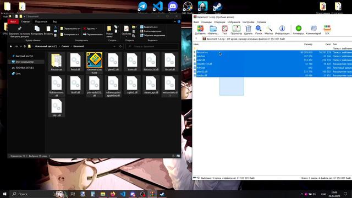Click Локальный диск (C:) breadcrumb
352x198 pixels.
[x=46, y=46]
